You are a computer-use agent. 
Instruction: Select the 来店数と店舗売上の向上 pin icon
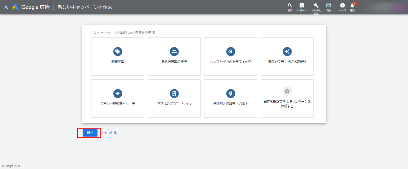click(x=230, y=94)
